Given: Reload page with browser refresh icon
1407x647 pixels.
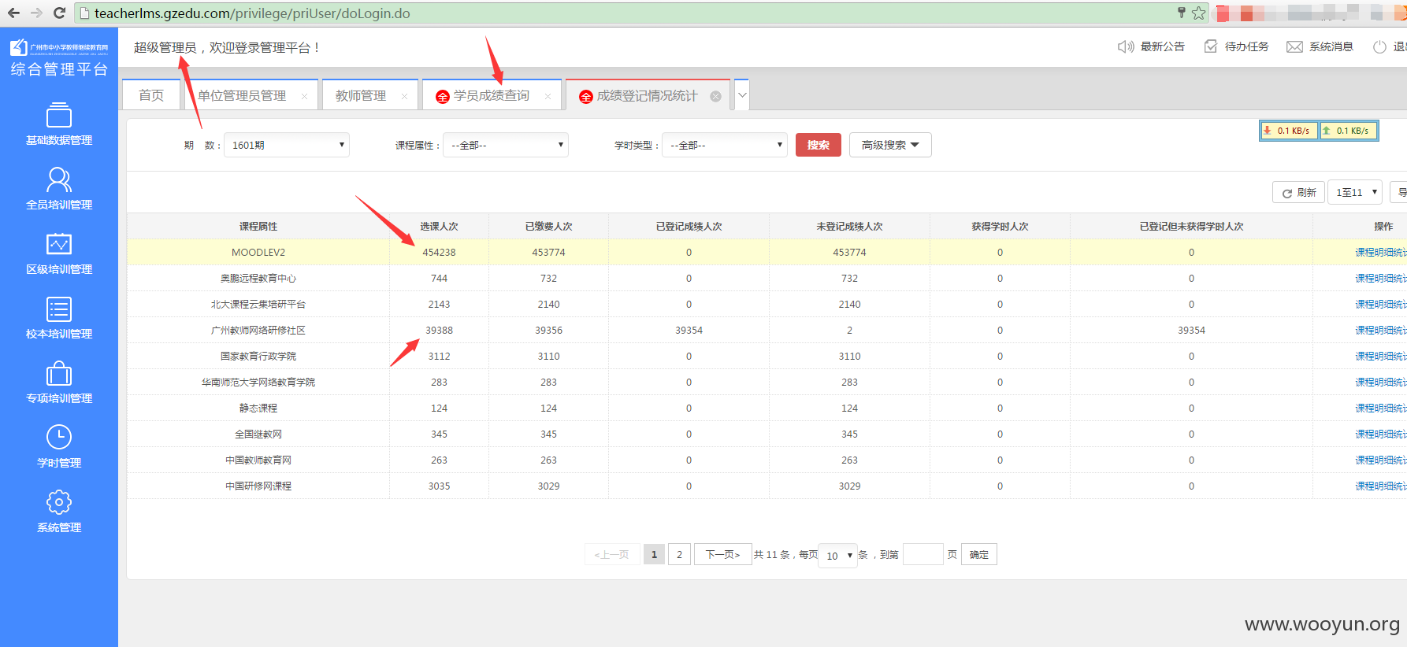Looking at the screenshot, I should (x=59, y=13).
